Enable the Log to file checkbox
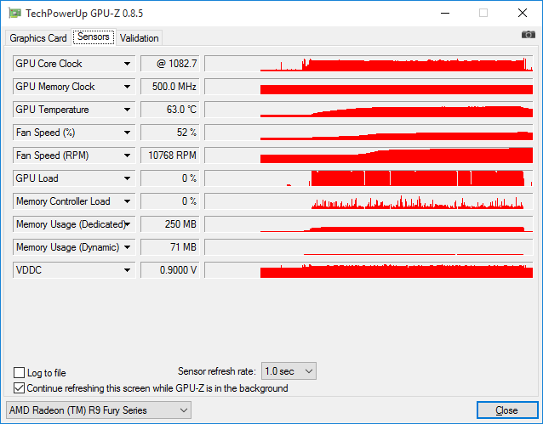The height and width of the screenshot is (424, 543). [x=19, y=373]
